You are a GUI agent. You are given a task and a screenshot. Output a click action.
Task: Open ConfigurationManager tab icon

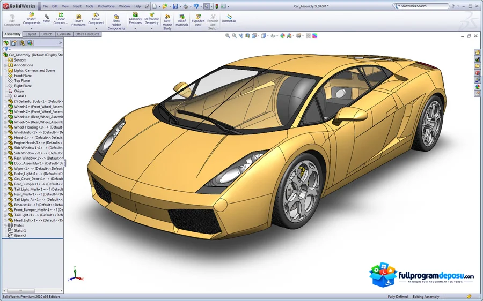pyautogui.click(x=22, y=43)
